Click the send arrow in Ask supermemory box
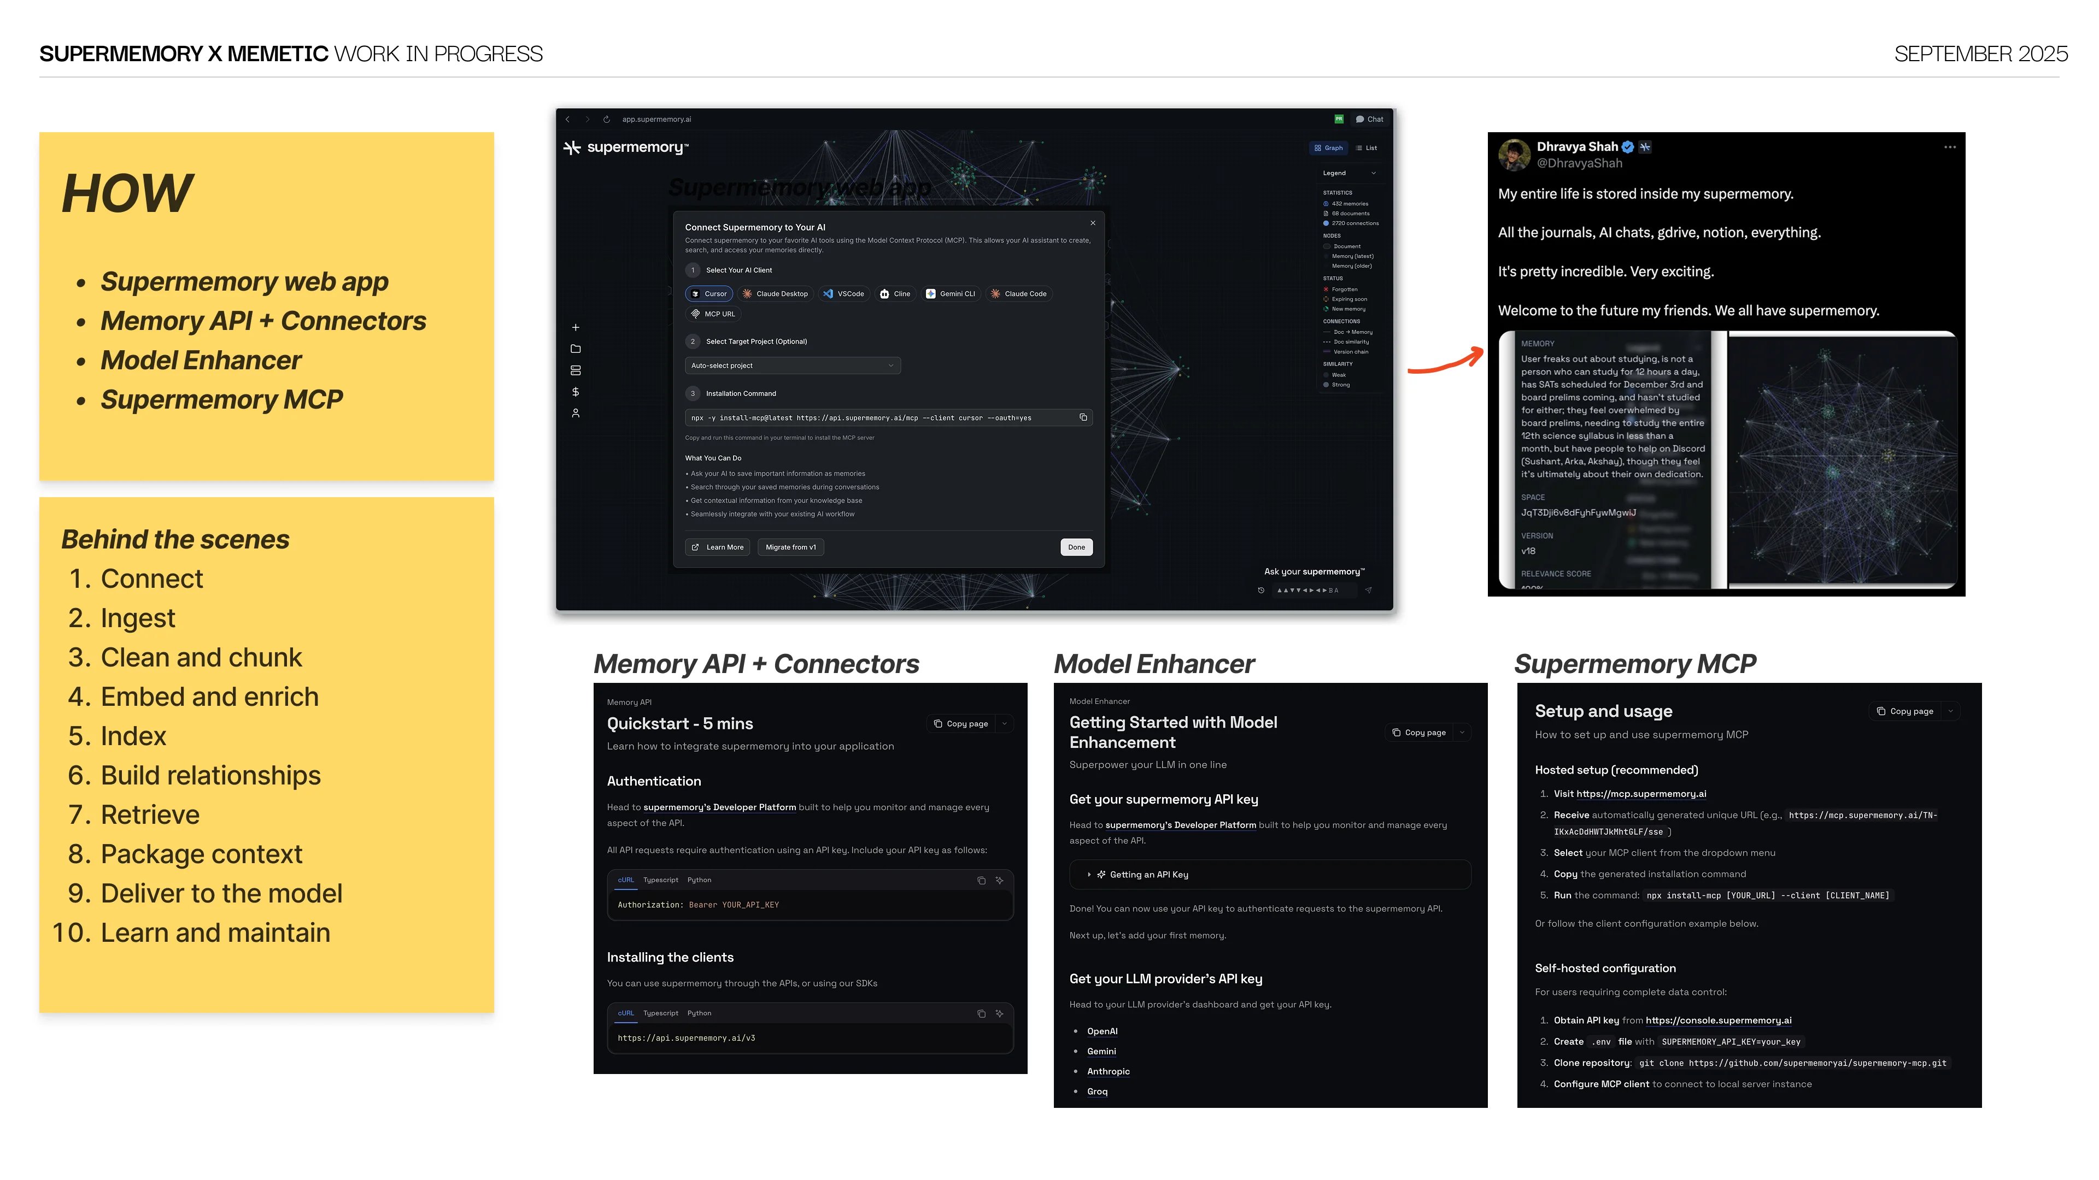Screen dimensions: 2099x1180 point(1368,591)
